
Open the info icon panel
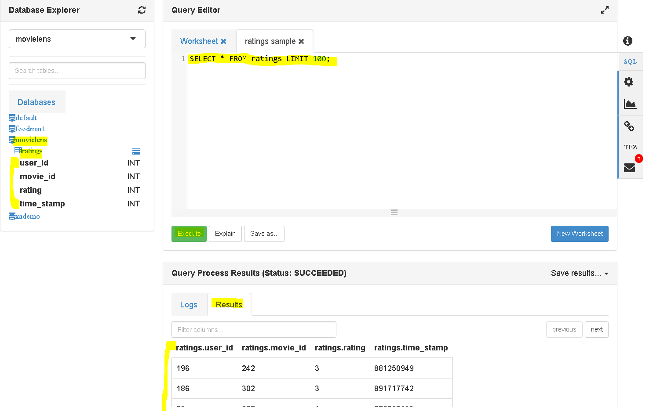(x=627, y=41)
